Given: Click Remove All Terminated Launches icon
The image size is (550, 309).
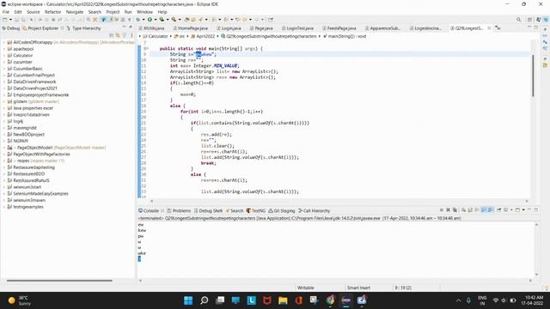Looking at the screenshot, I should tap(455, 209).
